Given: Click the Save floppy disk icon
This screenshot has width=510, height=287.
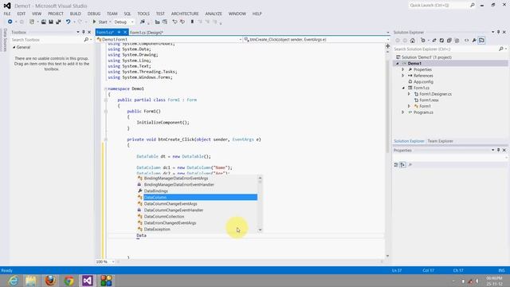Looking at the screenshot, I should tap(51, 22).
